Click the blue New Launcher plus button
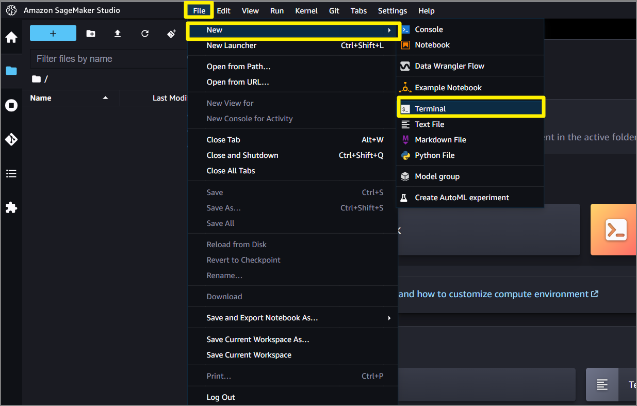 click(x=53, y=33)
